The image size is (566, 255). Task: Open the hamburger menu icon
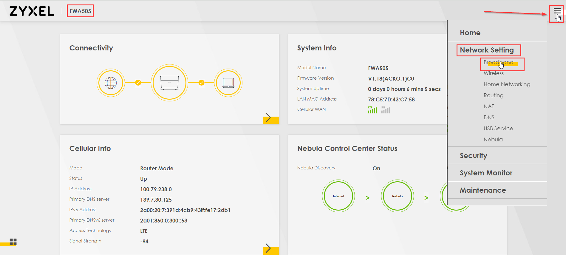coord(557,11)
